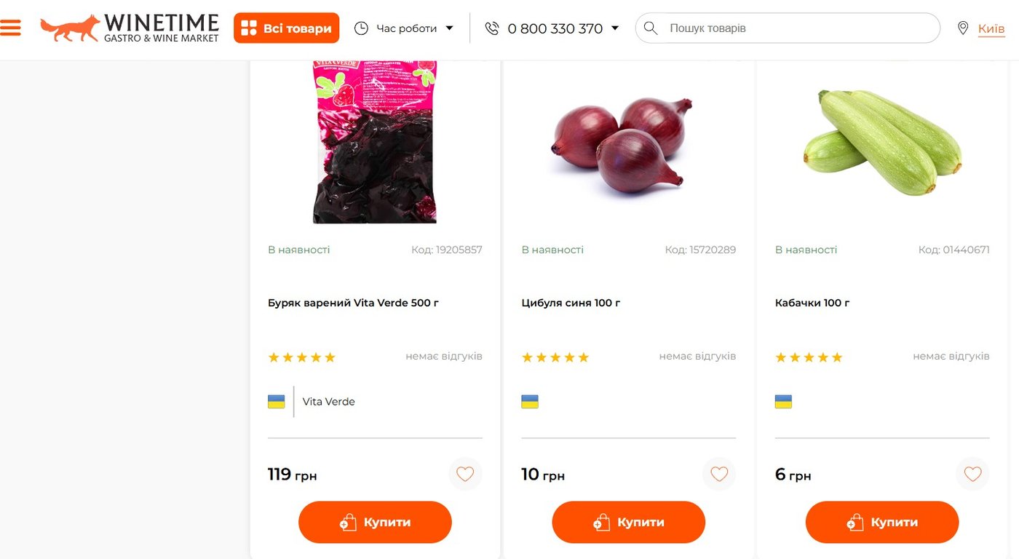Expand the phone number dropdown arrow
Image resolution: width=1019 pixels, height=559 pixels.
point(615,28)
